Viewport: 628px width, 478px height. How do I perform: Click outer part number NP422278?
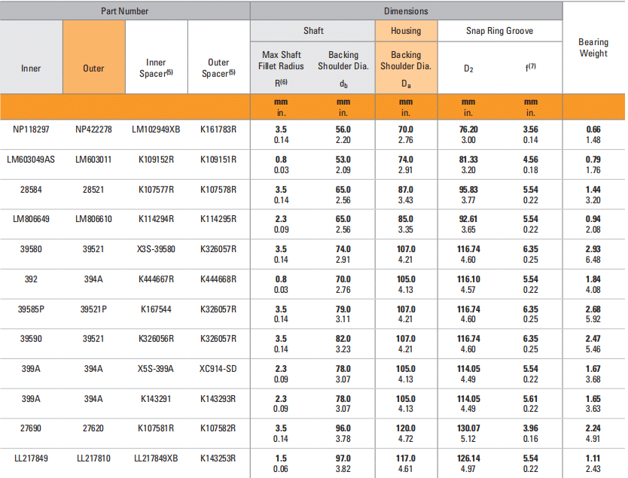(x=93, y=129)
